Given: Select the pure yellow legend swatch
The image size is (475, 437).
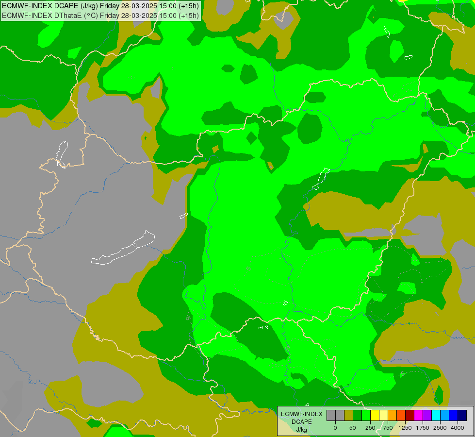Looking at the screenshot, I should (x=375, y=415).
